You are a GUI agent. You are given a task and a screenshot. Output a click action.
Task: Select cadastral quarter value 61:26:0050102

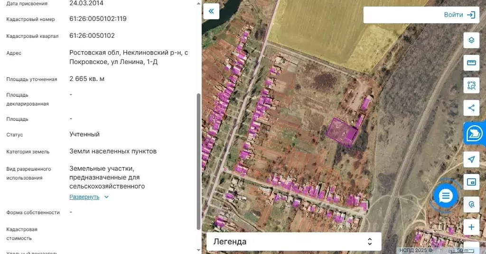click(x=92, y=36)
